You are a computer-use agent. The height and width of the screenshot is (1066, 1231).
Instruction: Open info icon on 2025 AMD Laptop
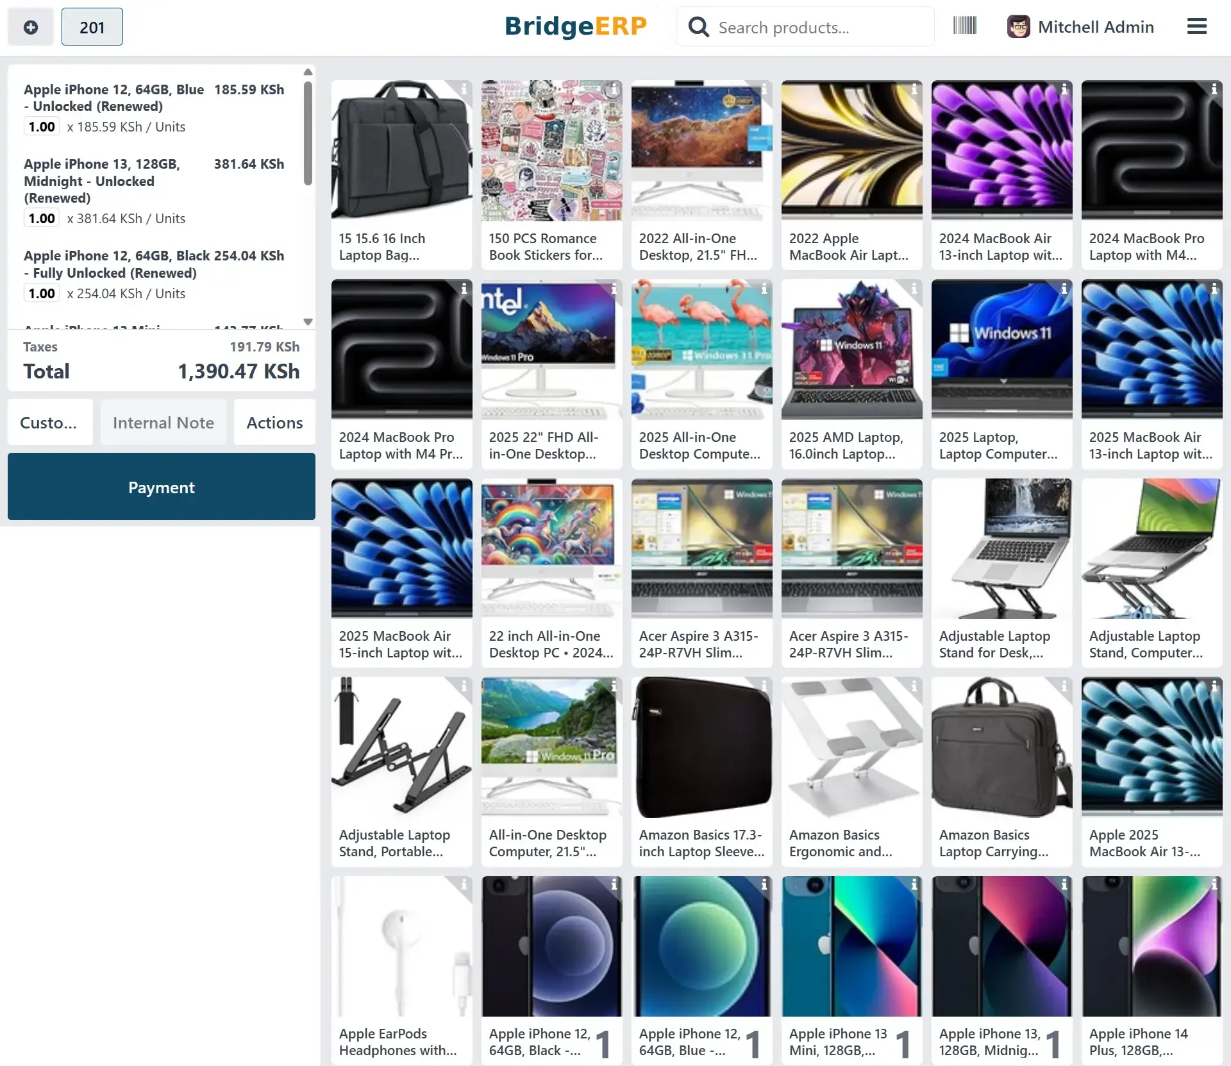914,289
